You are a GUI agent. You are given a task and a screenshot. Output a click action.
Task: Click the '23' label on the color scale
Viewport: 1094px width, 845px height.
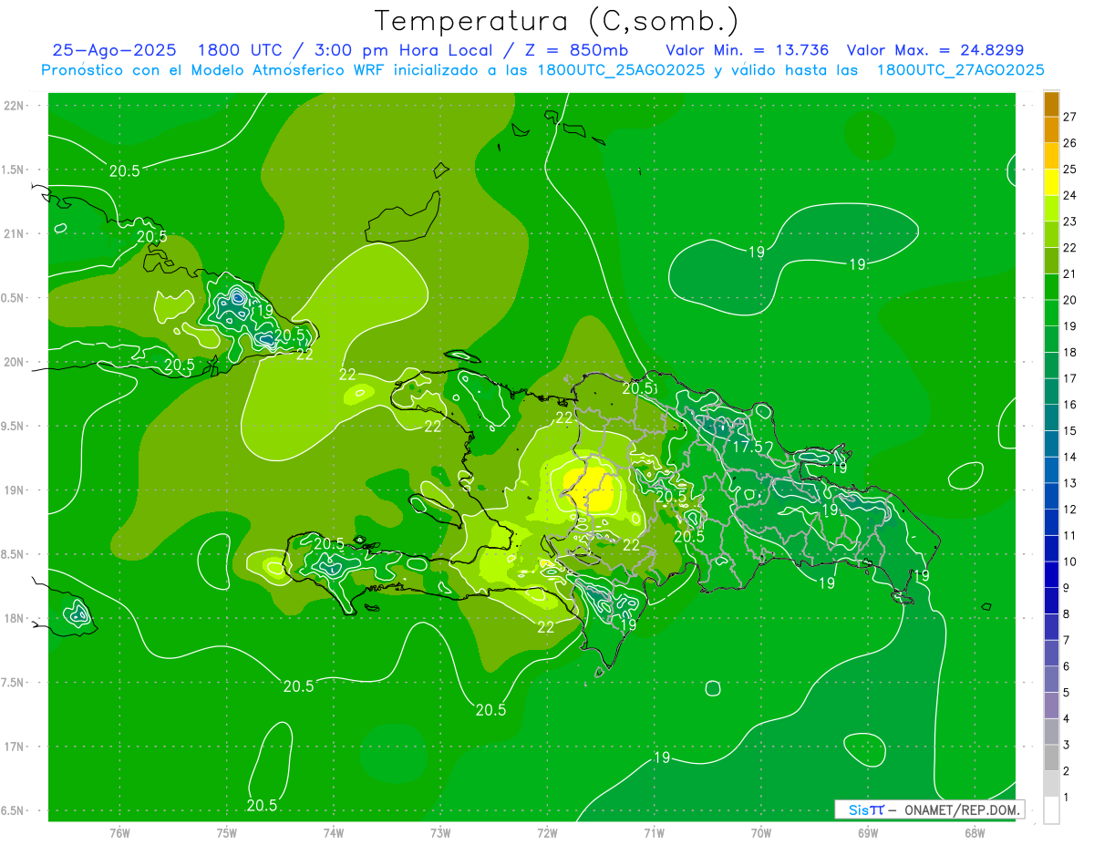1070,221
